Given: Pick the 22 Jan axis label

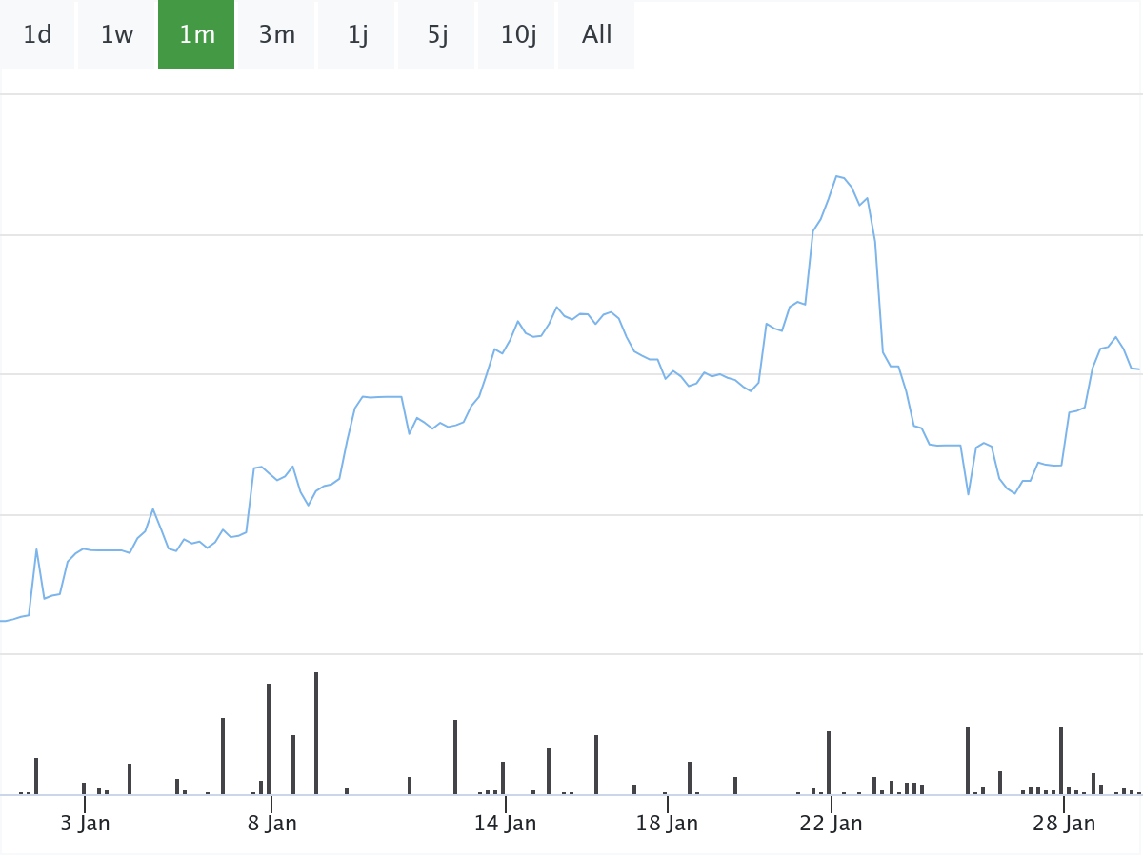Looking at the screenshot, I should click(831, 824).
